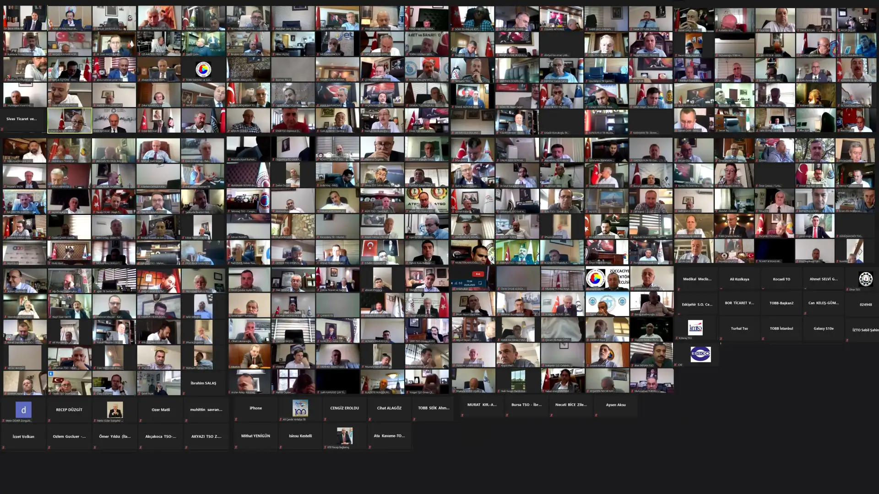Click the CENGİZ EROLDU name tile
879x494 pixels.
click(344, 408)
